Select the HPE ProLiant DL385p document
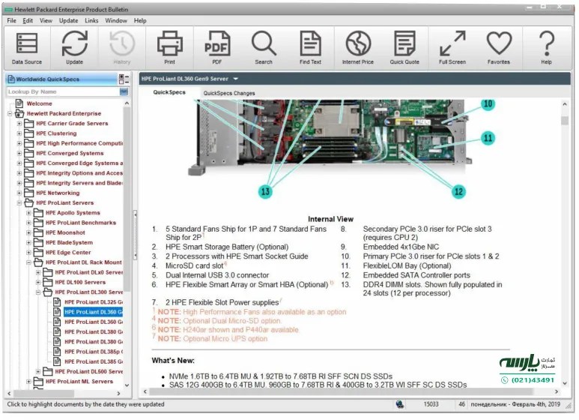The height and width of the screenshot is (420, 579). point(94,352)
